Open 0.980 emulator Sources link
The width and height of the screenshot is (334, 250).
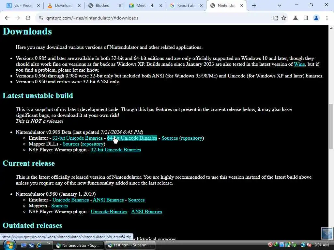(x=136, y=200)
